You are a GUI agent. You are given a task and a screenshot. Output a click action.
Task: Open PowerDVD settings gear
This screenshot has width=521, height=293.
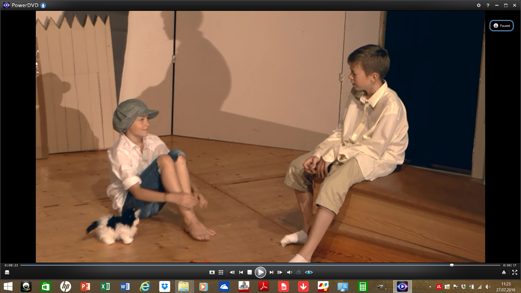tap(479, 5)
